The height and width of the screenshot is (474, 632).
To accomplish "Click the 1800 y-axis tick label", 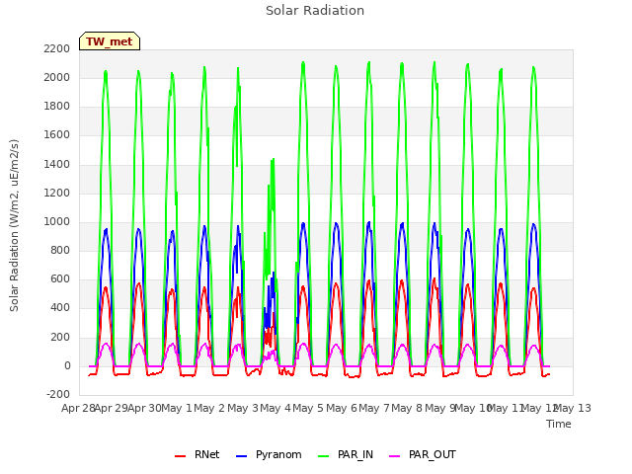I will tap(57, 107).
